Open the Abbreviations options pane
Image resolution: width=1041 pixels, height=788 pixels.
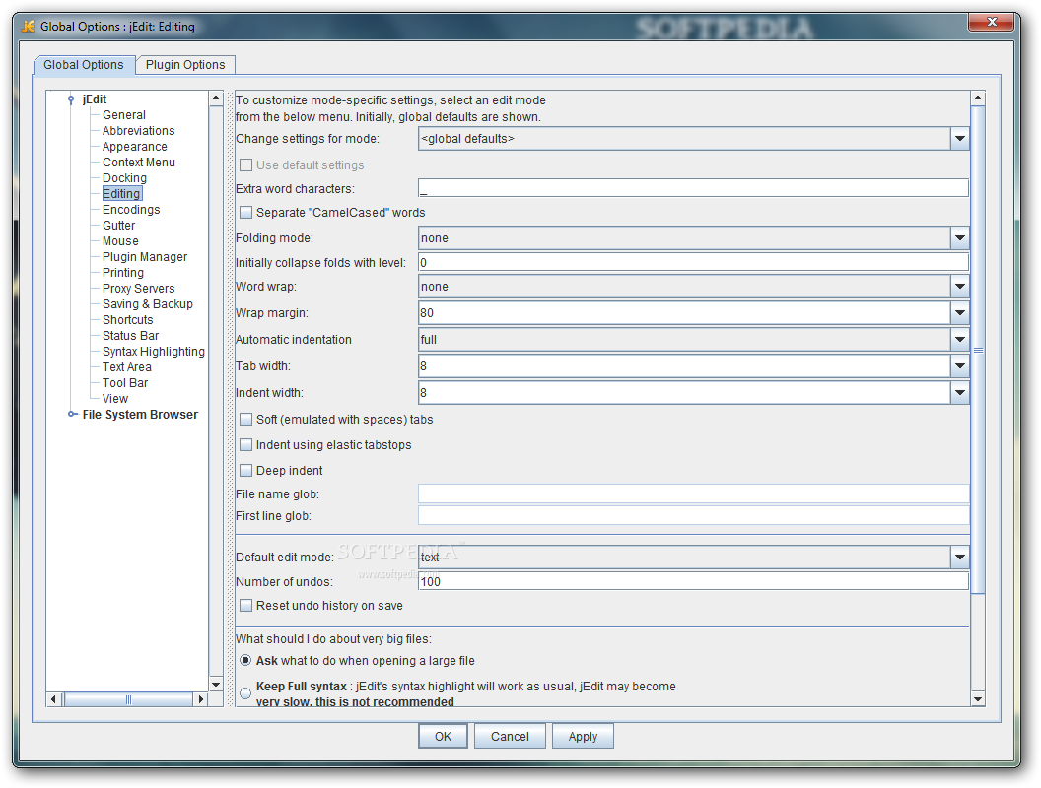[x=139, y=131]
